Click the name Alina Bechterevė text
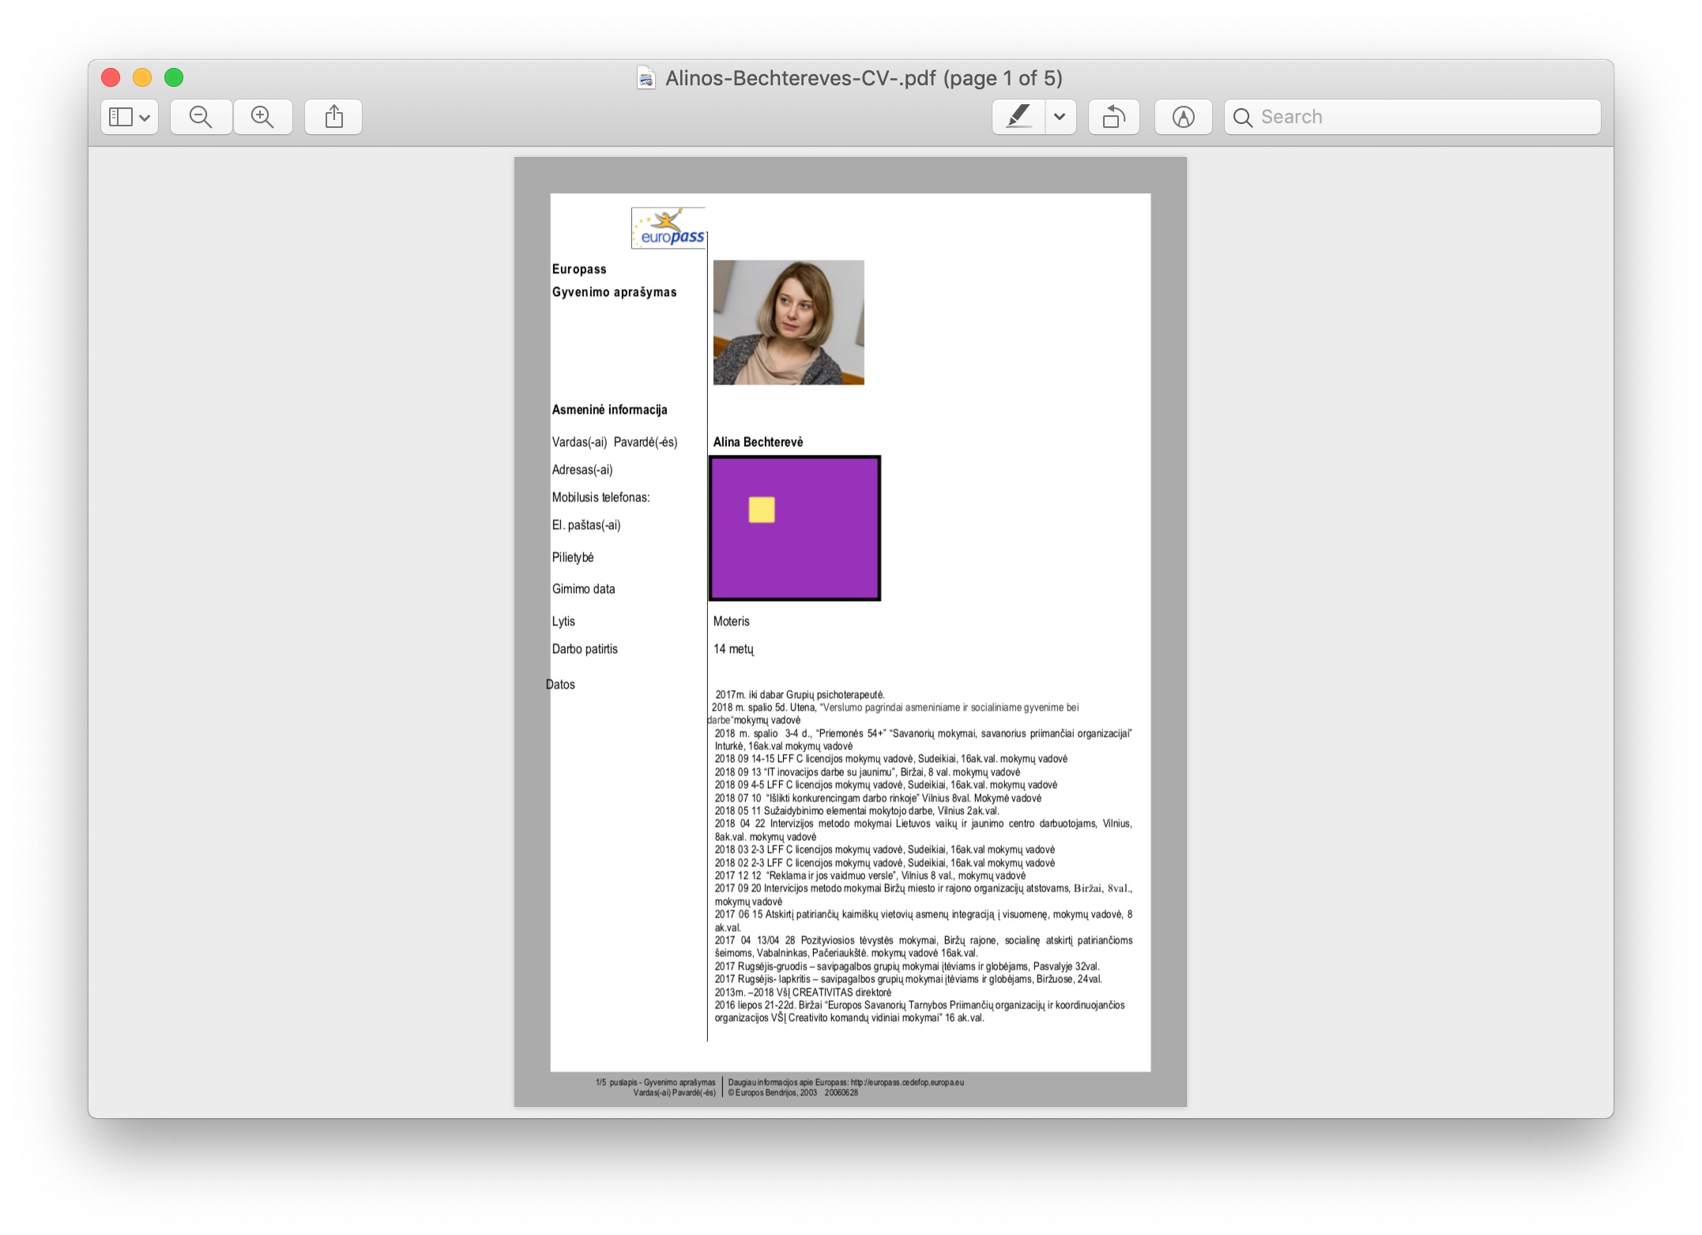 758,442
